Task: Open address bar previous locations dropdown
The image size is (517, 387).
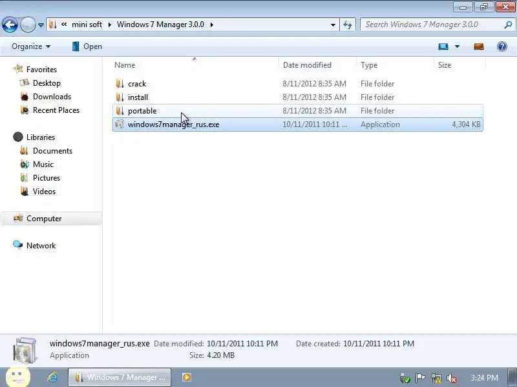Action: coord(333,25)
